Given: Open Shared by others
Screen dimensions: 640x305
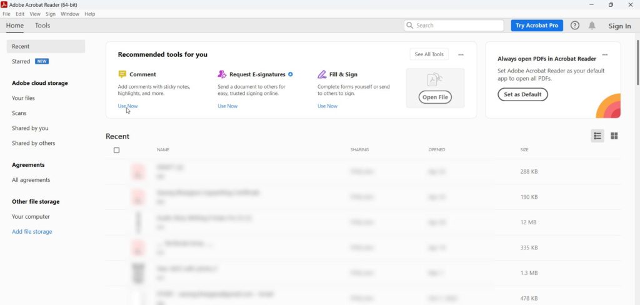Looking at the screenshot, I should point(34,143).
